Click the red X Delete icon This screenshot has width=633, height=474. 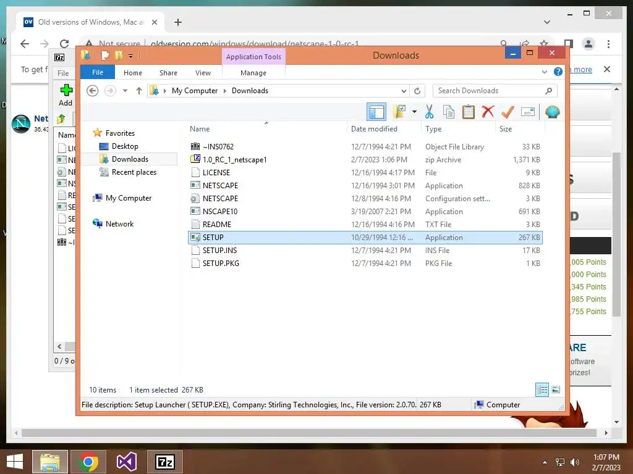pos(488,112)
